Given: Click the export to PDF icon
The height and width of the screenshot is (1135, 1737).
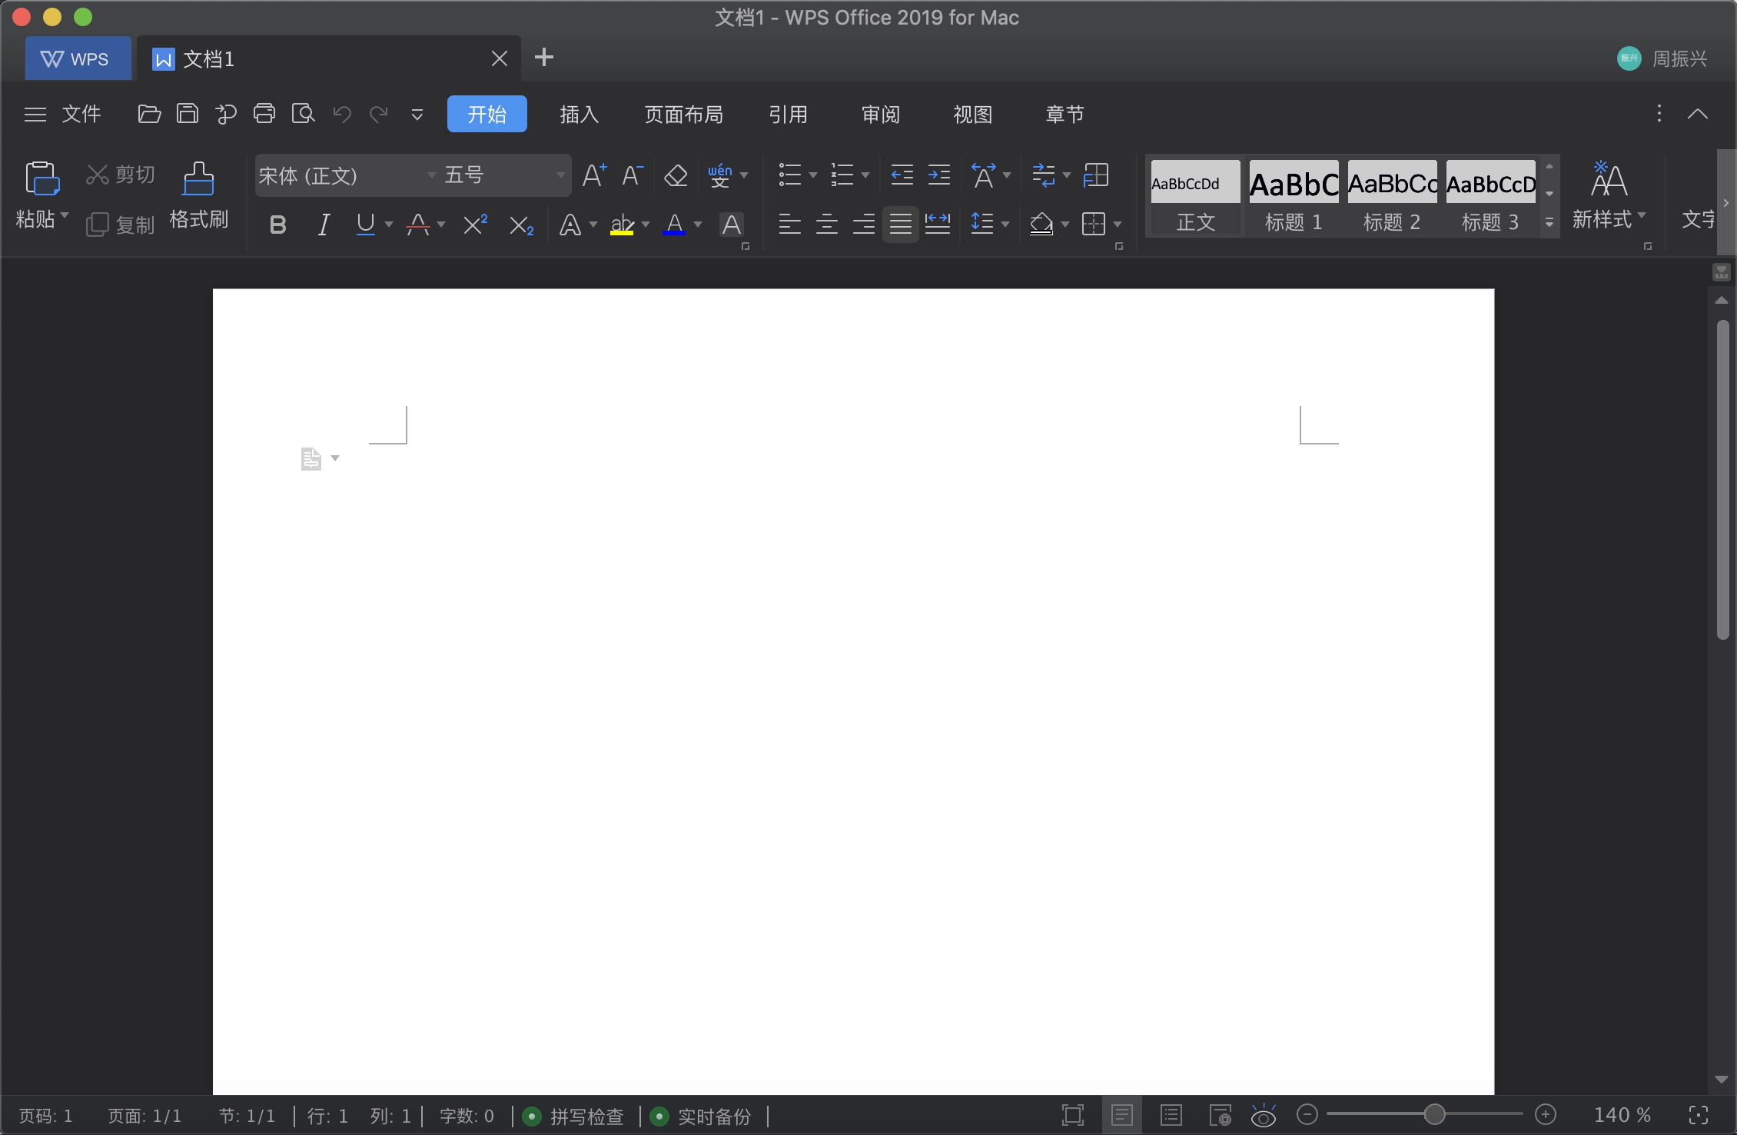Looking at the screenshot, I should (226, 115).
